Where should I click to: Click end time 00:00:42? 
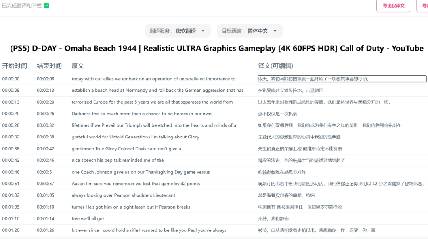click(46, 148)
